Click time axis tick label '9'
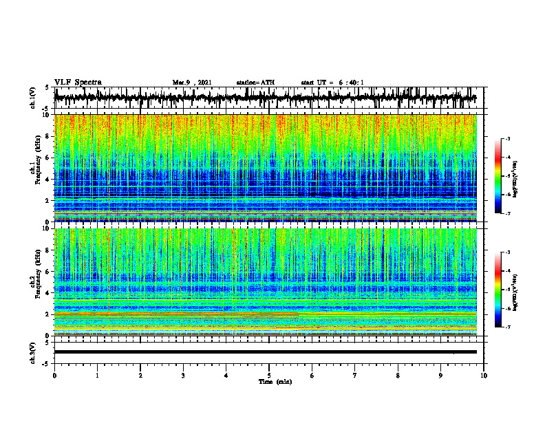Image resolution: width=545 pixels, height=421 pixels. [x=440, y=376]
